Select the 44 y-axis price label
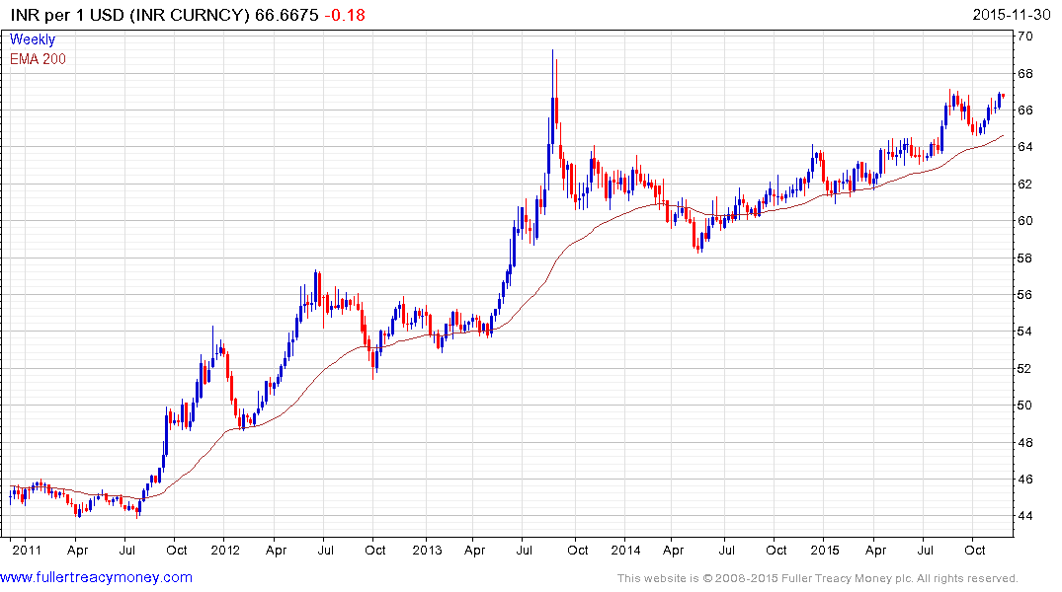Screen dimensions: 1062x592 click(x=1025, y=516)
